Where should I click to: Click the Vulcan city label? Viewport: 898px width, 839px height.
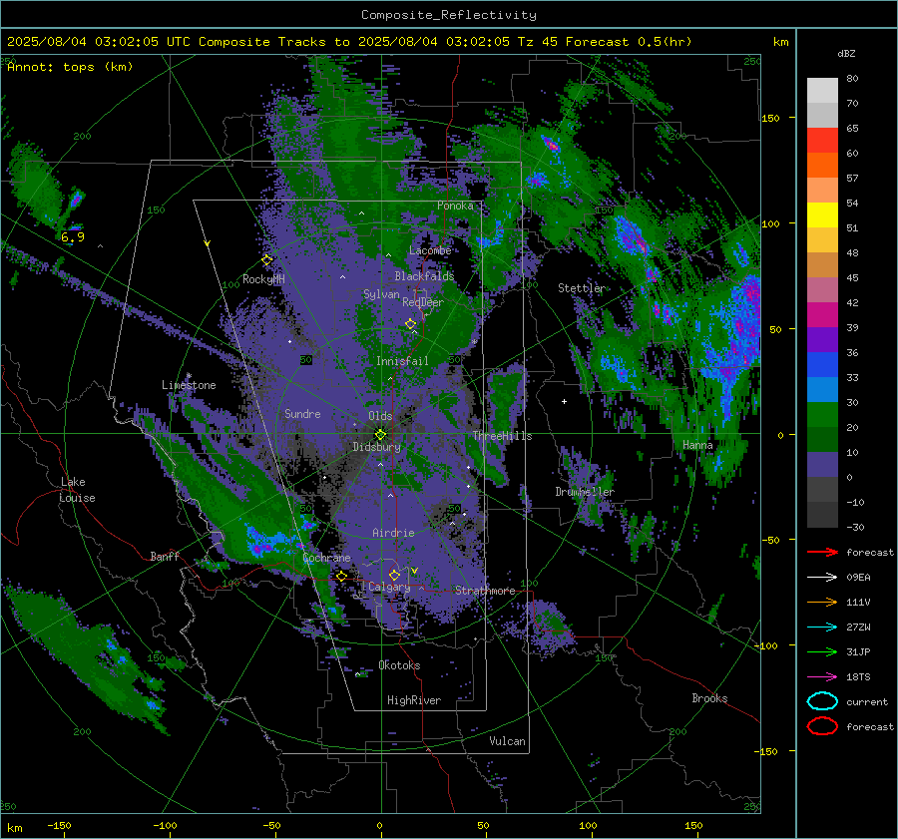pyautogui.click(x=508, y=741)
